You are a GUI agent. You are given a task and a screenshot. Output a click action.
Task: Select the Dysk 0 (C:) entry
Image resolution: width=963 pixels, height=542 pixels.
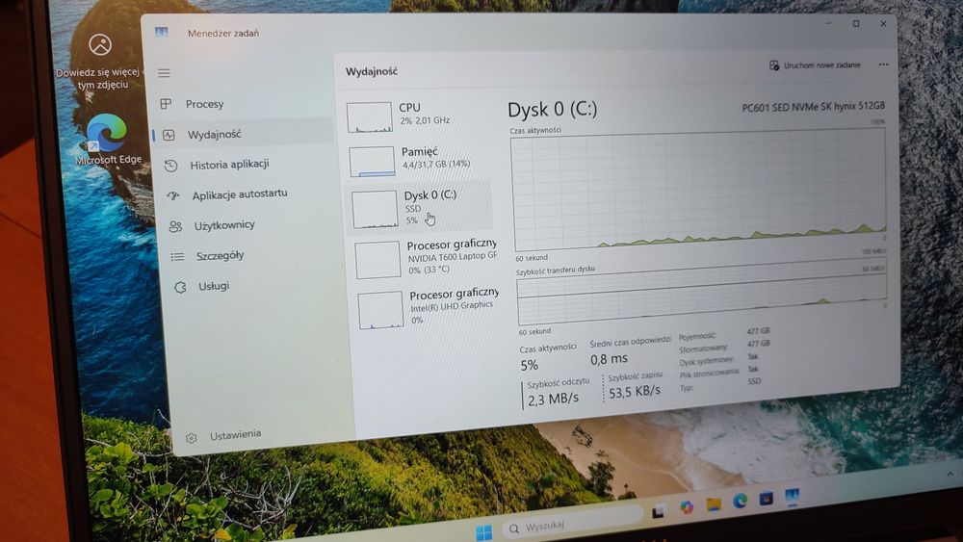click(420, 208)
